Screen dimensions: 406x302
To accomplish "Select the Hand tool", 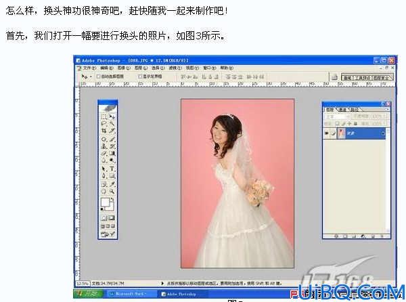I will tap(104, 192).
